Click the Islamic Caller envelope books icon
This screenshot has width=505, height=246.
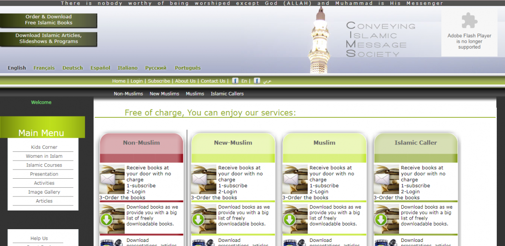click(386, 179)
